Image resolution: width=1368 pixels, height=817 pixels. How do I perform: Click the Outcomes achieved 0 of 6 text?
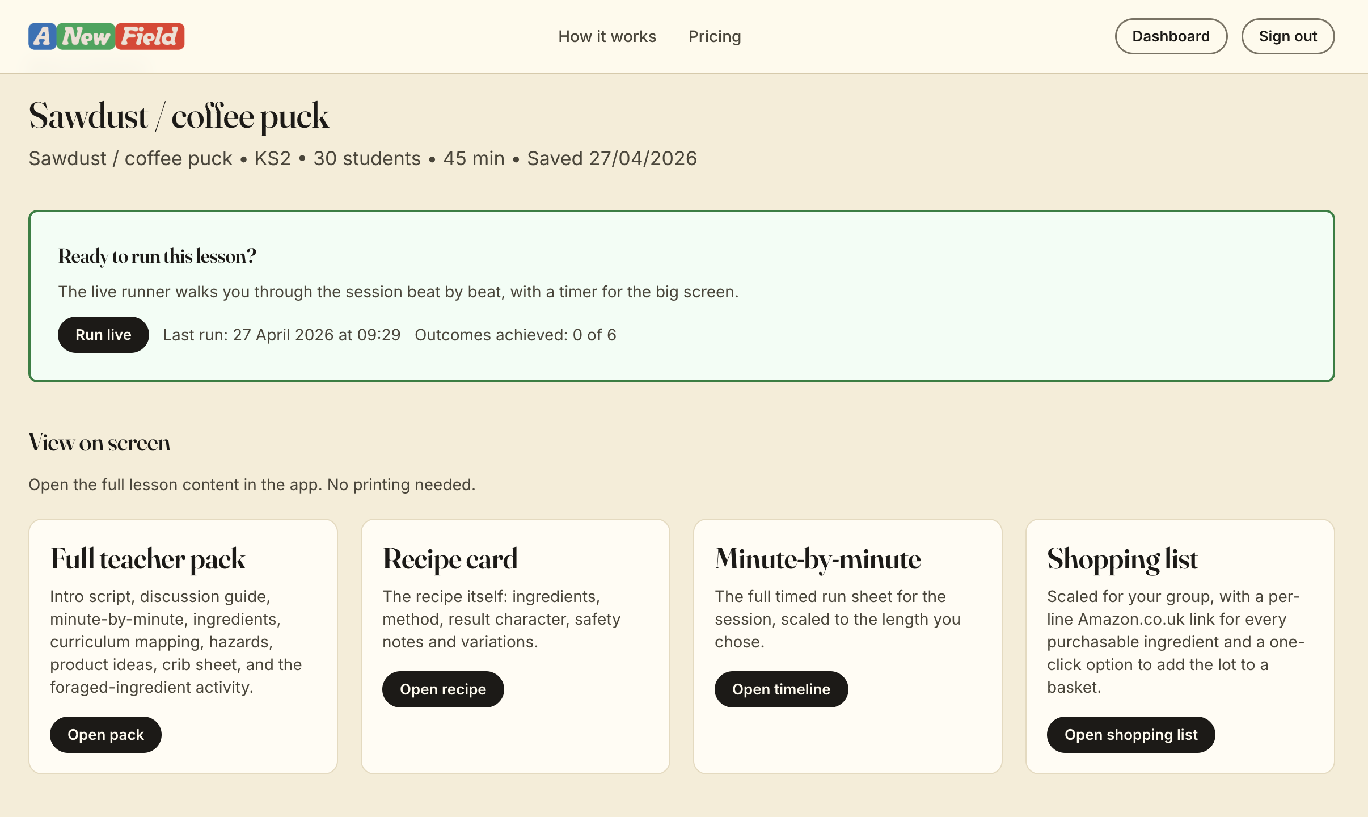(515, 335)
